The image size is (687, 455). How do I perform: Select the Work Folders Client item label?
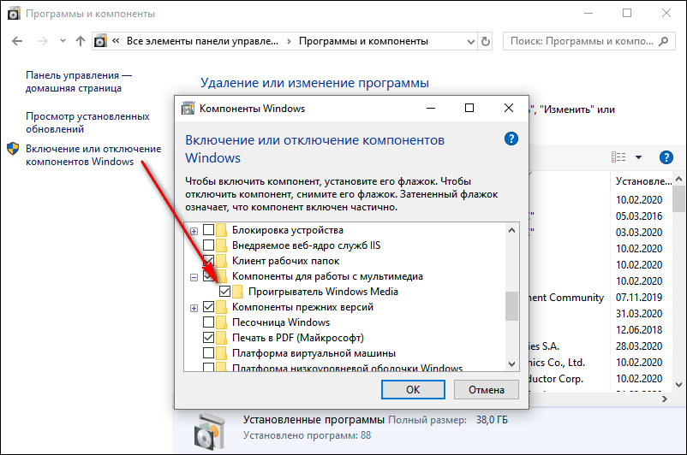(x=285, y=261)
